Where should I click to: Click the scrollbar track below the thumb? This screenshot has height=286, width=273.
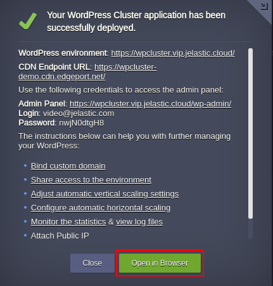250,229
